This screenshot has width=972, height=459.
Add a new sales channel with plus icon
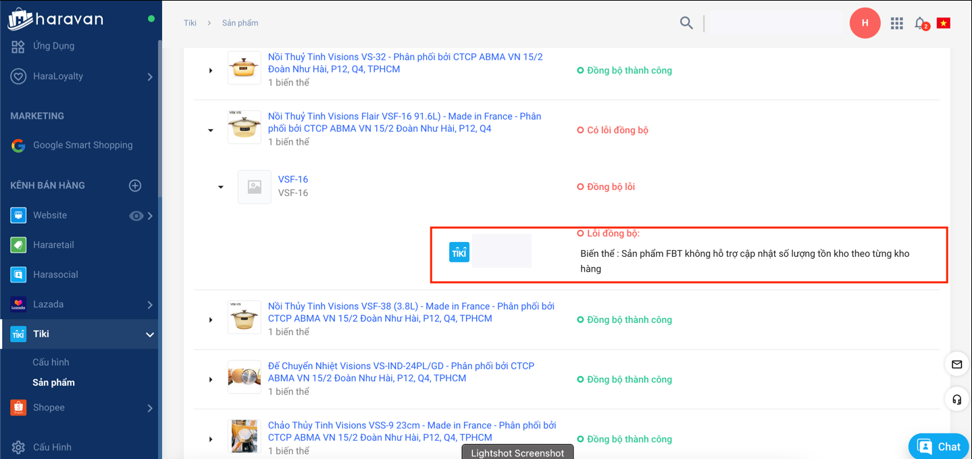(x=135, y=185)
